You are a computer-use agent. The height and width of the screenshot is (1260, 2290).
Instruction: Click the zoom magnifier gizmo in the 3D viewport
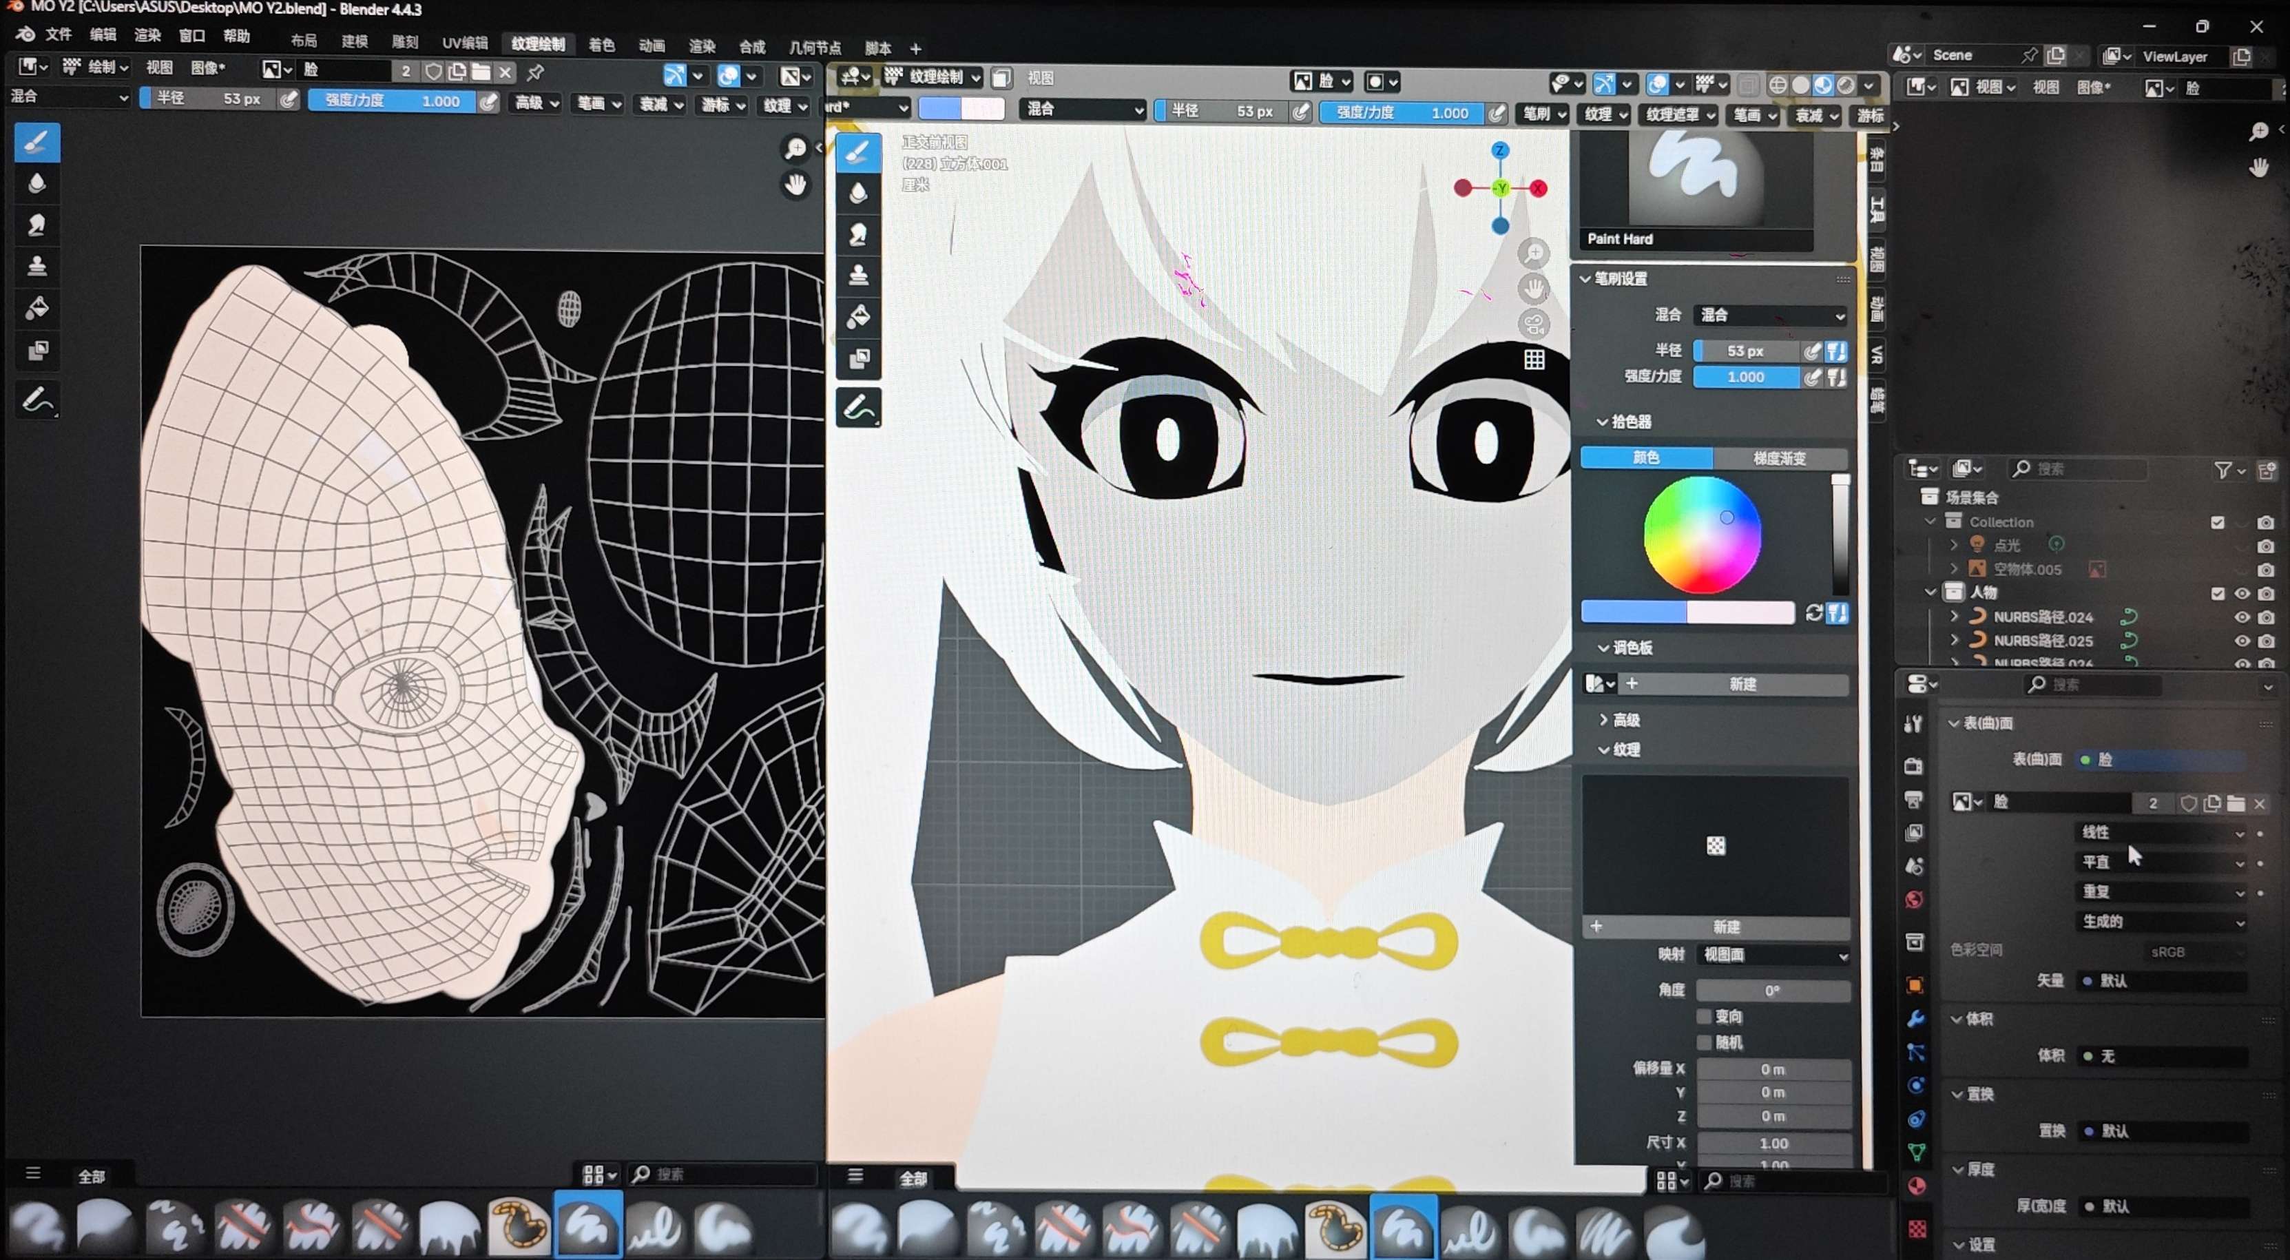1534,254
